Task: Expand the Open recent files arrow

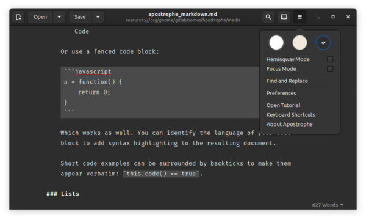Action: pyautogui.click(x=59, y=17)
